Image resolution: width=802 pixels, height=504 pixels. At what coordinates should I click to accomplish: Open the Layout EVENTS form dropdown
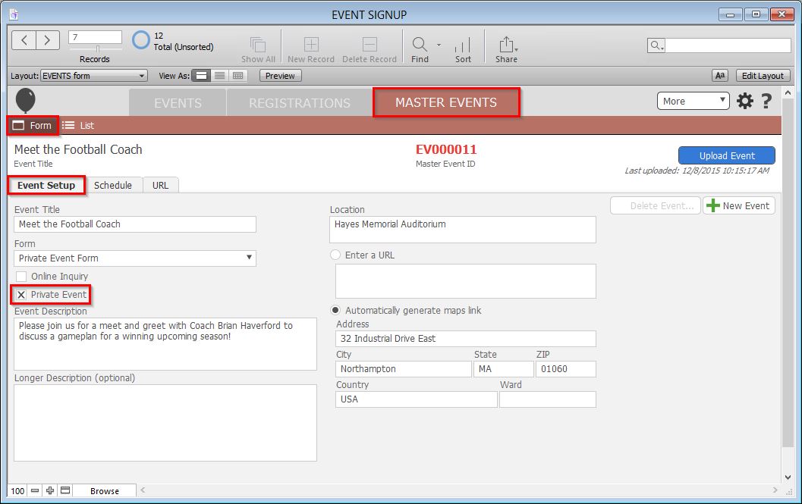(x=93, y=76)
